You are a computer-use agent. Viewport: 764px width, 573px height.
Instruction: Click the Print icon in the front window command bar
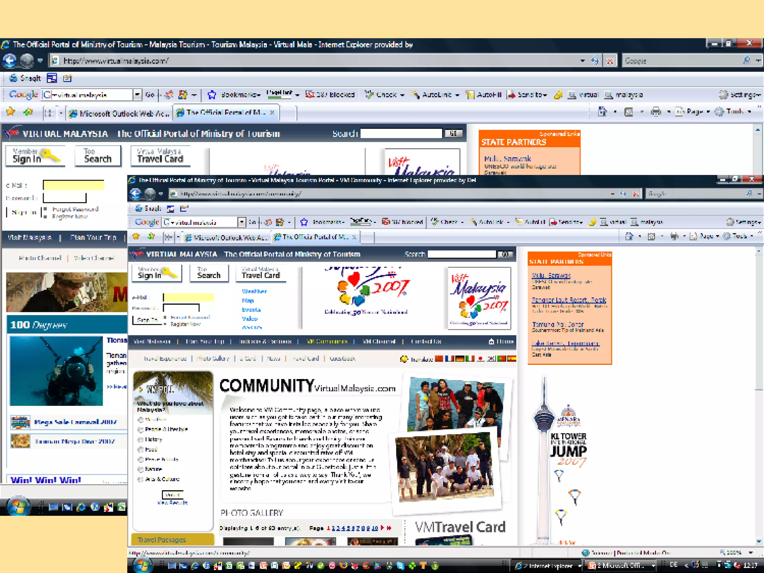coord(674,236)
